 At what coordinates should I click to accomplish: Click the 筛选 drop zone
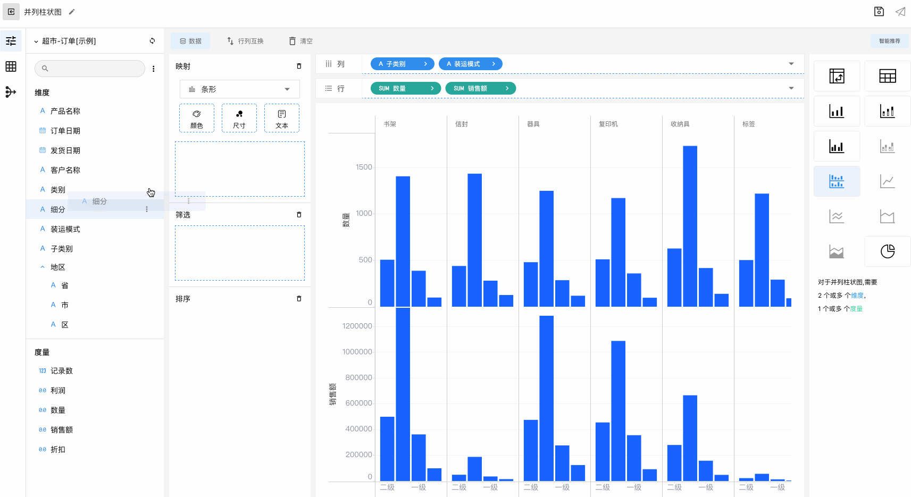click(x=240, y=253)
